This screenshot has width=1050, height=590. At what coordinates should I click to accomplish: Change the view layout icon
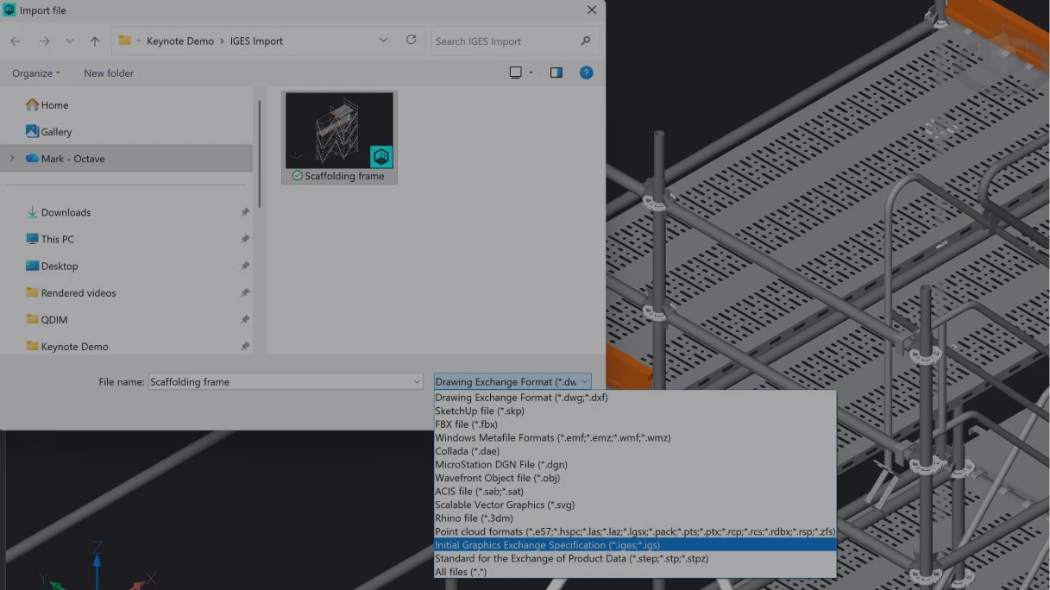pyautogui.click(x=516, y=73)
